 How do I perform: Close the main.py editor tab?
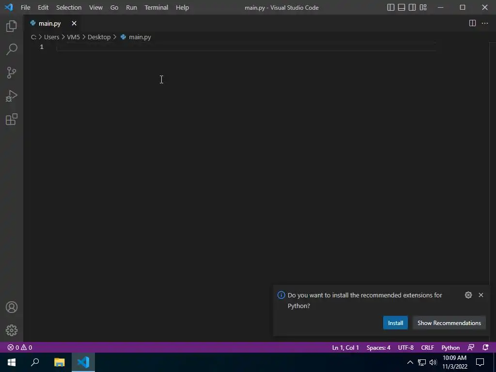[x=74, y=23]
